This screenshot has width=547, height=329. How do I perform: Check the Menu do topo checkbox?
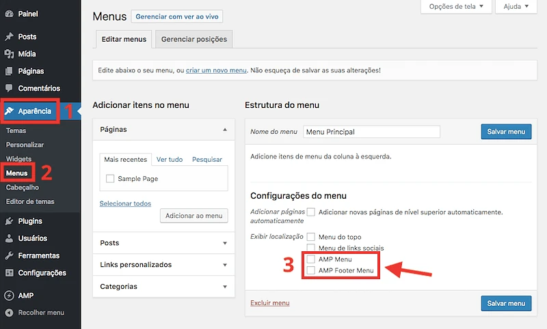point(311,237)
